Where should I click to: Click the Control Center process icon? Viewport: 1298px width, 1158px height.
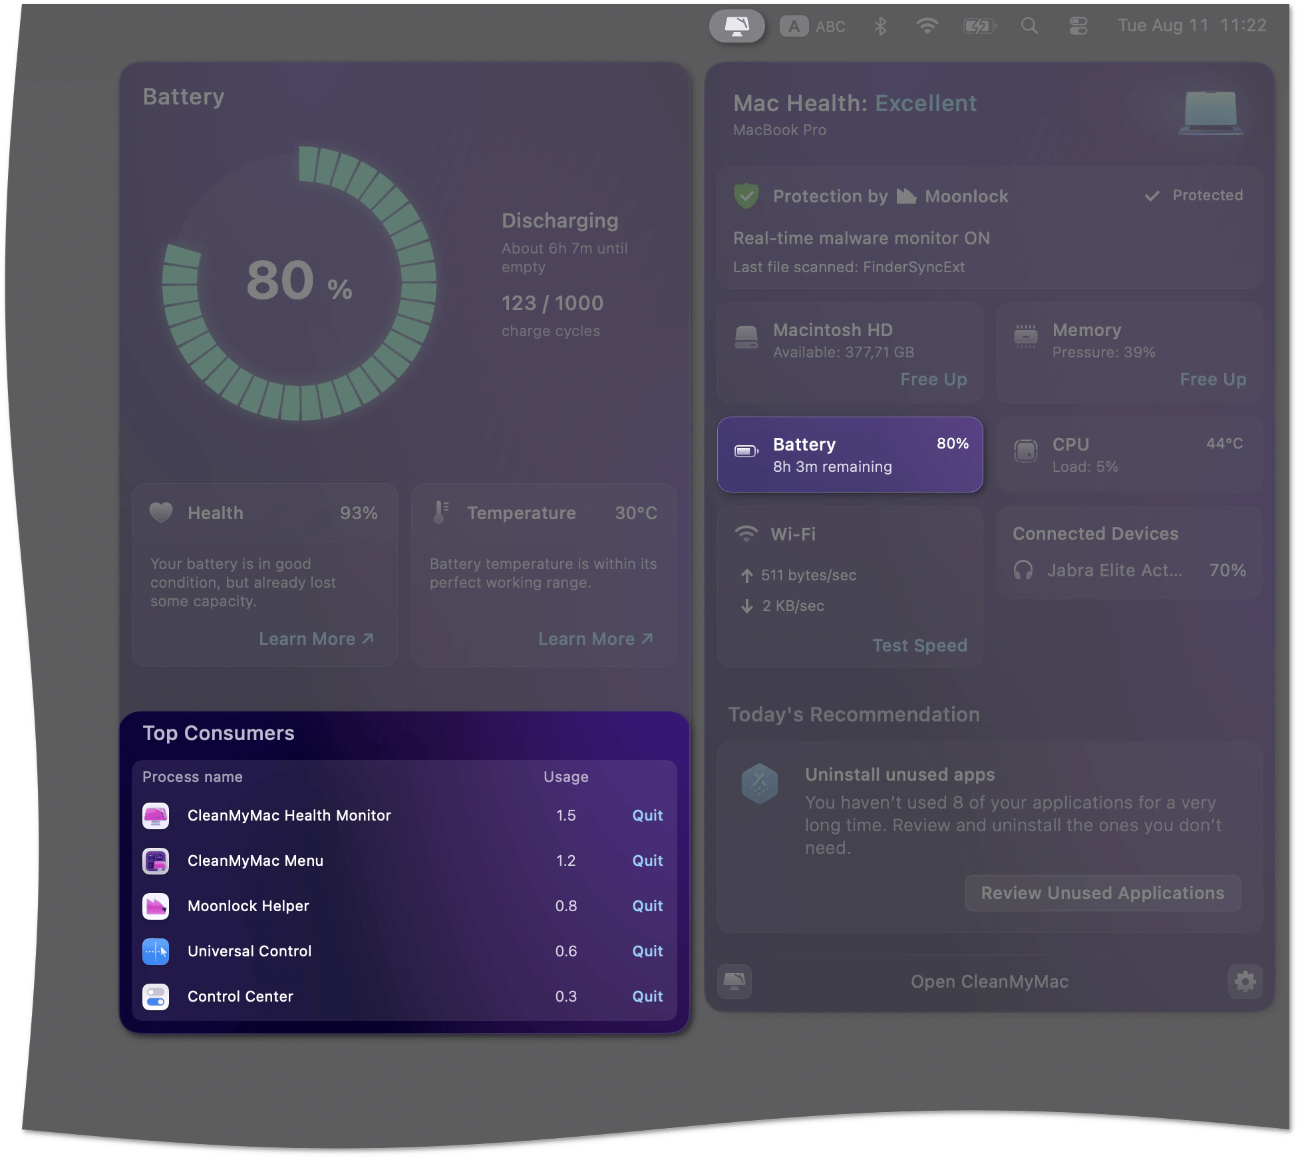(x=156, y=996)
